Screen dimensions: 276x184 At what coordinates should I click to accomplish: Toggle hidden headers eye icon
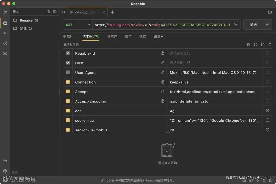pyautogui.click(x=248, y=44)
